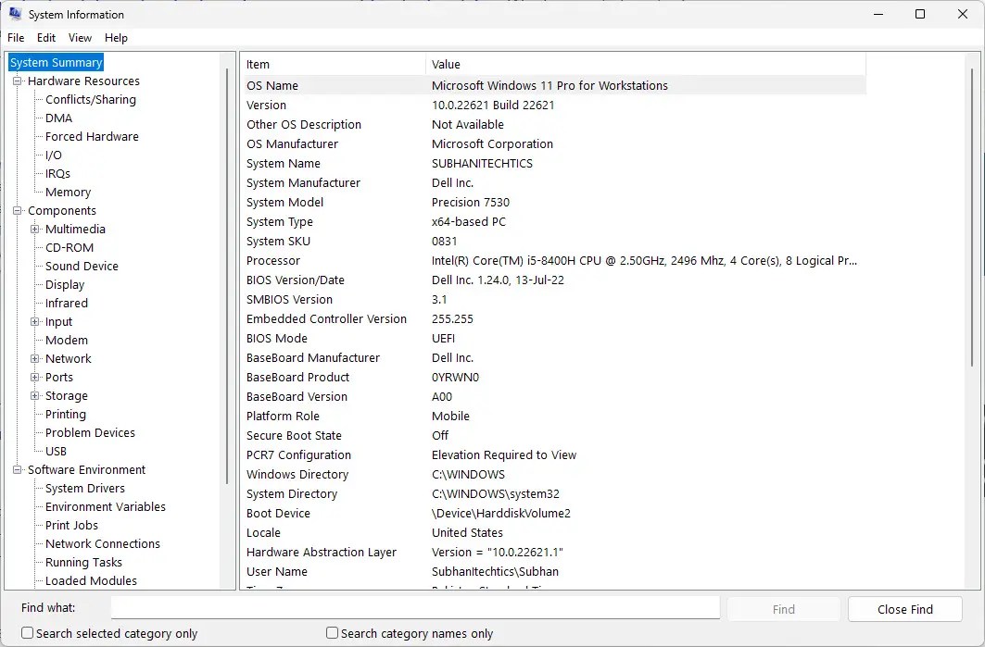Viewport: 985px width, 647px height.
Task: Select Running Tasks tree item
Action: pyautogui.click(x=83, y=562)
